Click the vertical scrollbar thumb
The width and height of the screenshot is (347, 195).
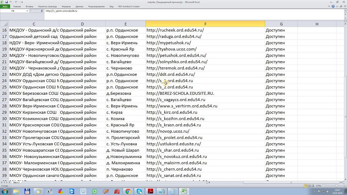(345, 117)
